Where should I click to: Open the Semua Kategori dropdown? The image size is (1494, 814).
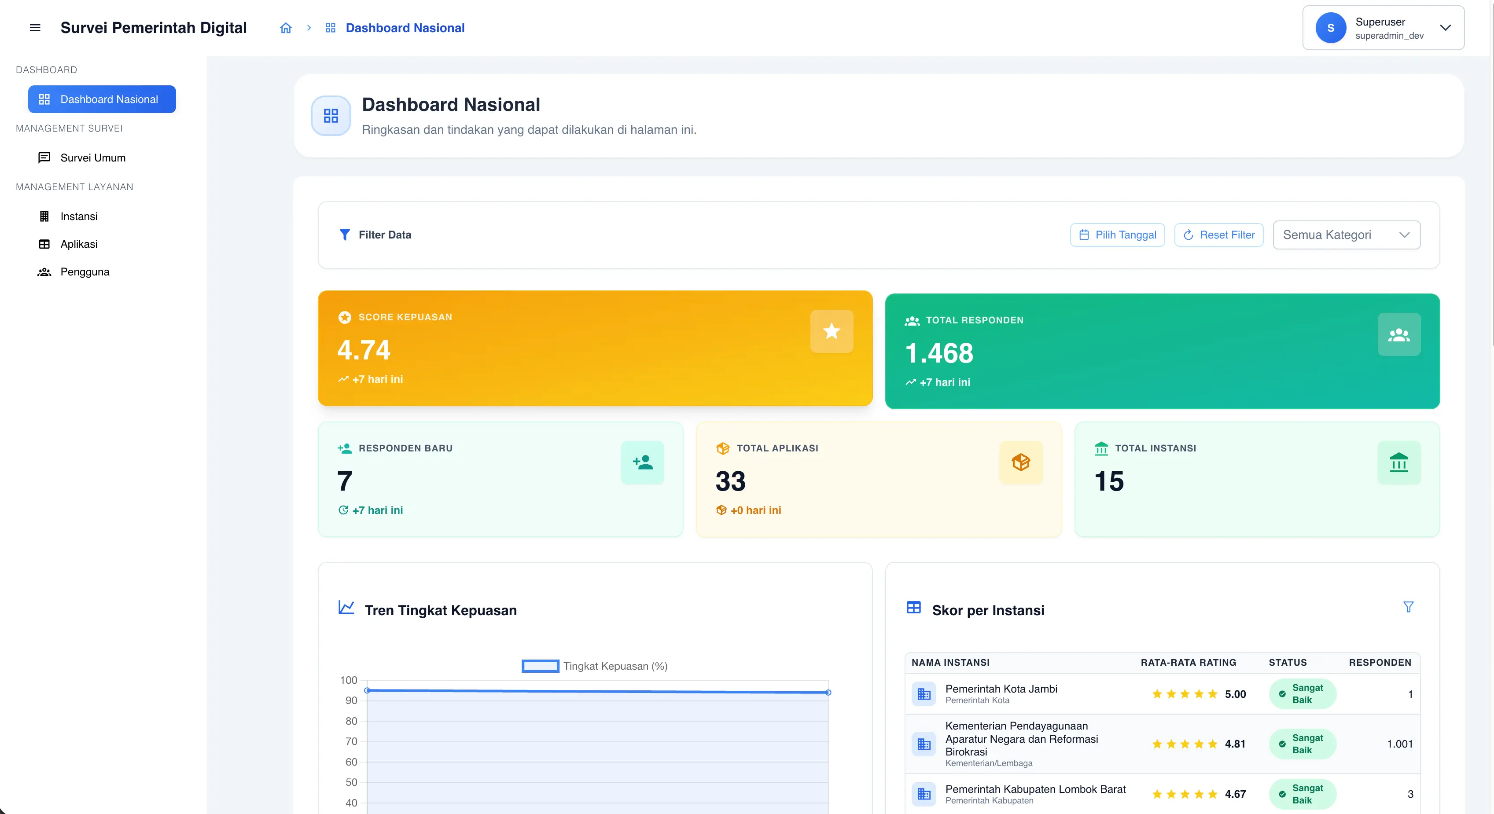1346,235
